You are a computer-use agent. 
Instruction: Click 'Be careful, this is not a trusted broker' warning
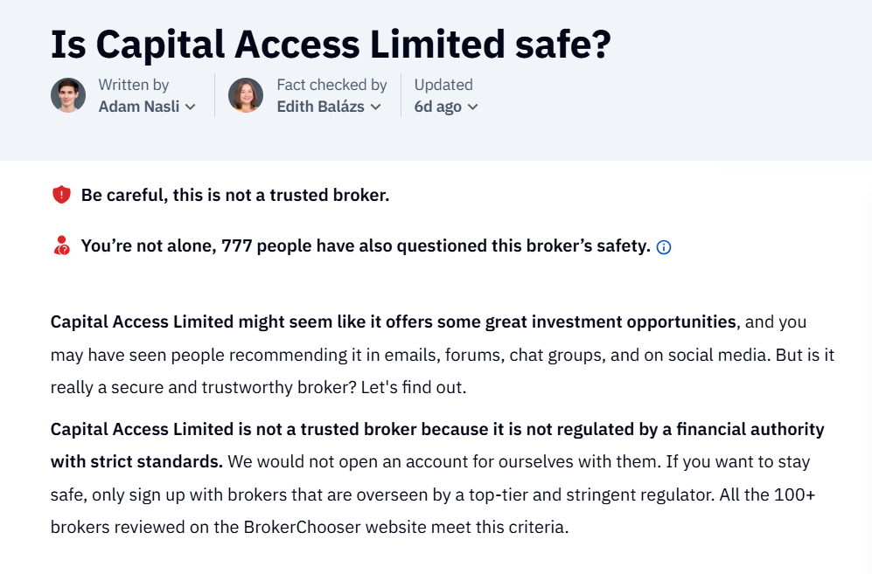[234, 195]
